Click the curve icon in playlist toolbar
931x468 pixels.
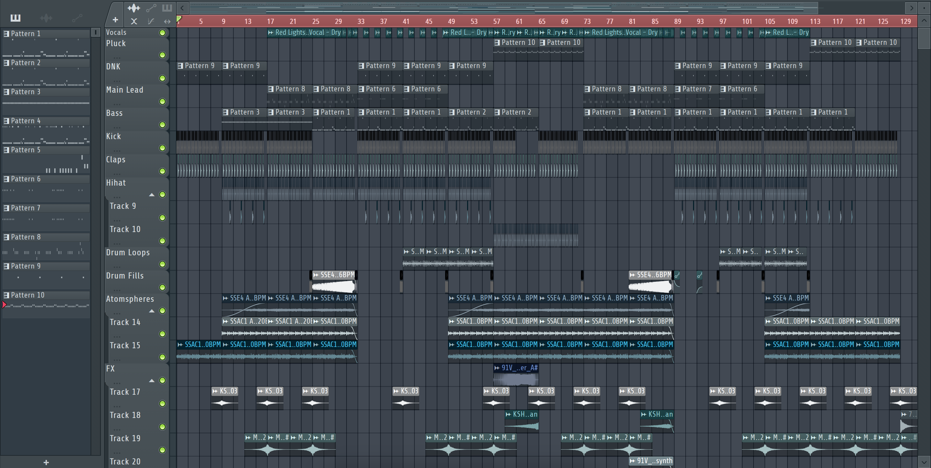[151, 21]
